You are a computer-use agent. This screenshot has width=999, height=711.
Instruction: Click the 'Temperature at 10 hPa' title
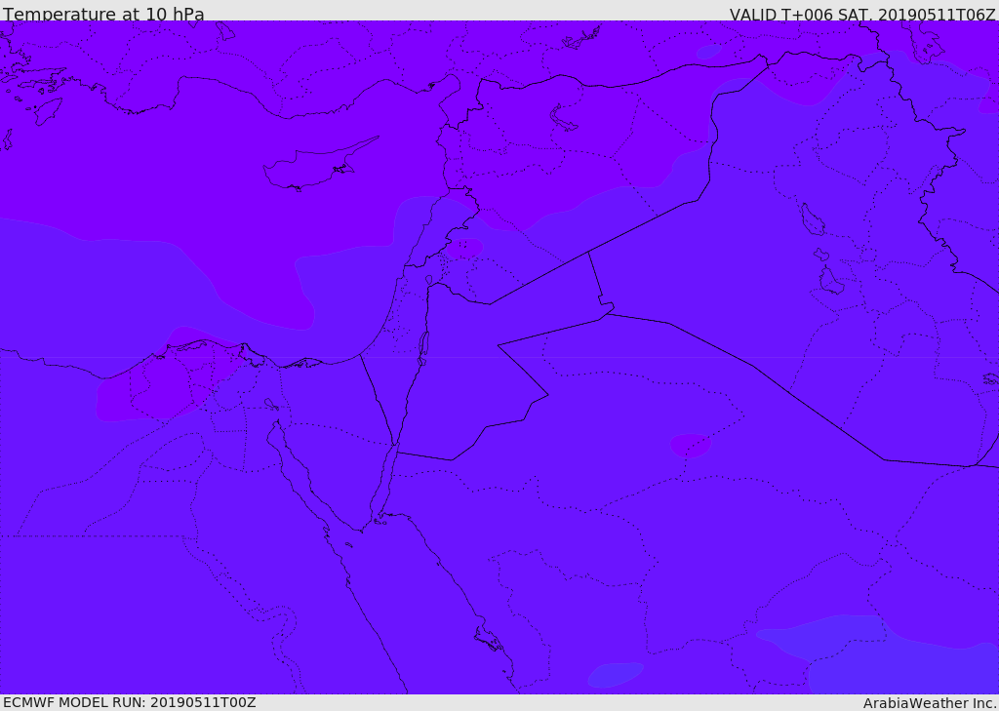point(103,14)
